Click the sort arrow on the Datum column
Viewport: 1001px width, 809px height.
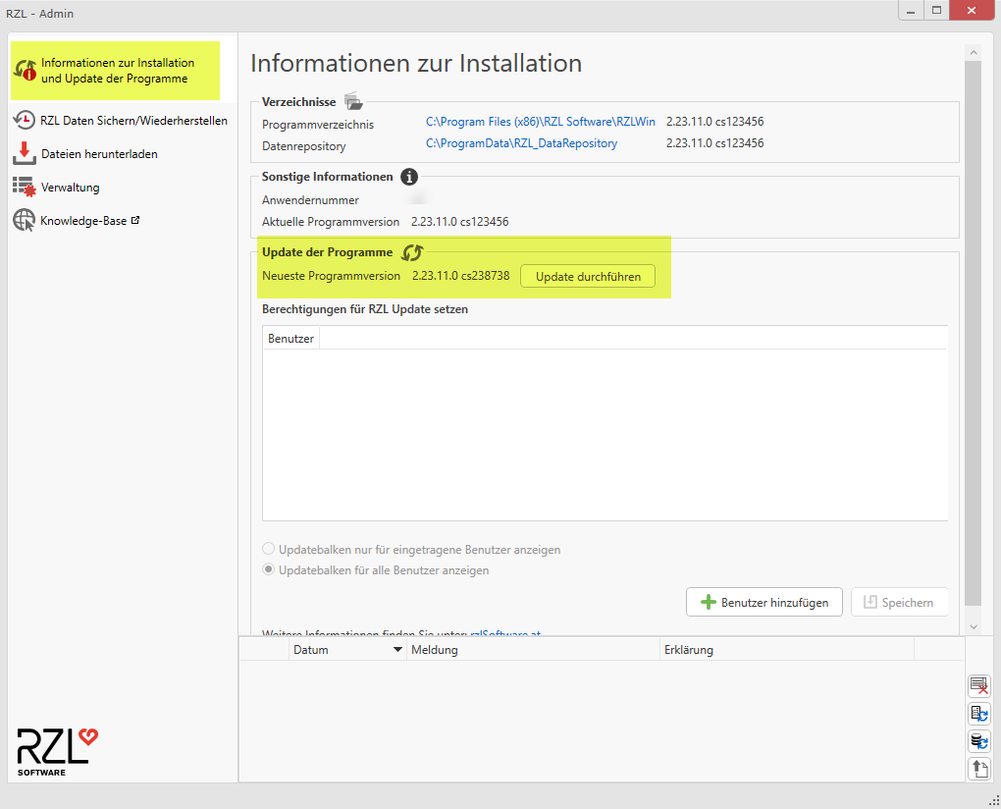(x=397, y=650)
